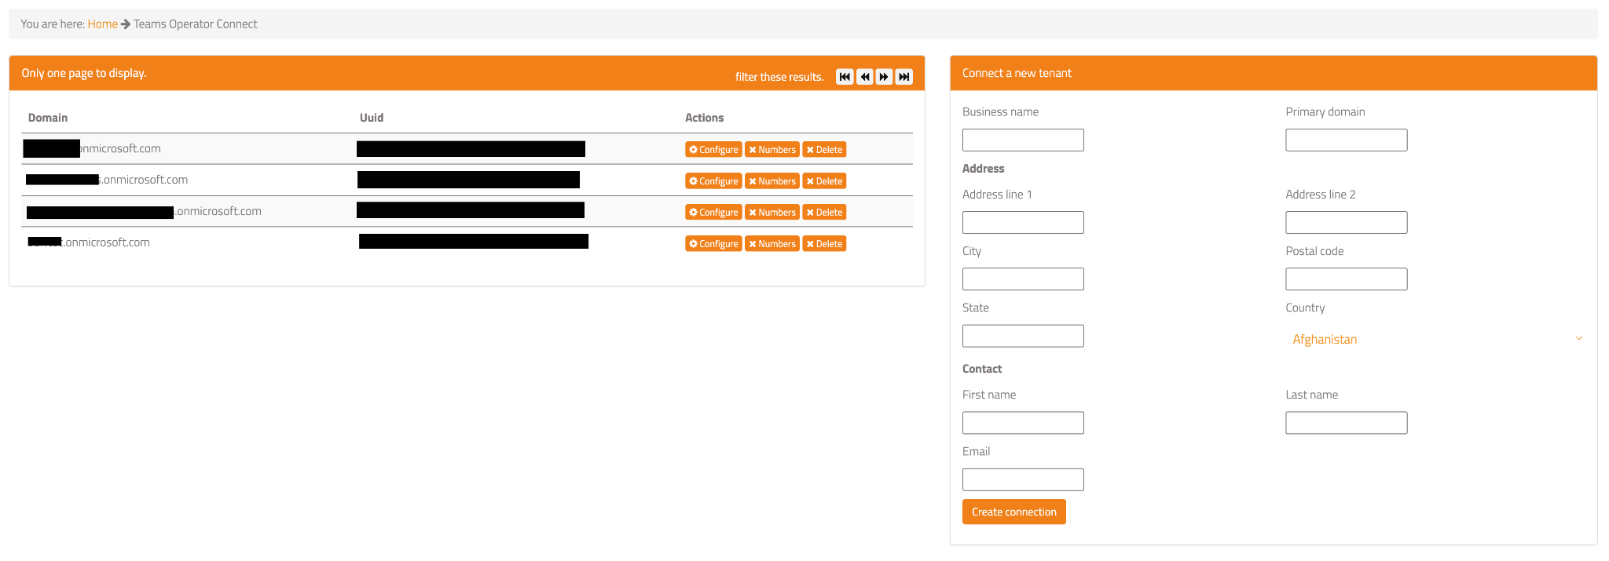Viewport: 1609px width, 561px height.
Task: Configure the first tenant domain row
Action: tap(713, 149)
